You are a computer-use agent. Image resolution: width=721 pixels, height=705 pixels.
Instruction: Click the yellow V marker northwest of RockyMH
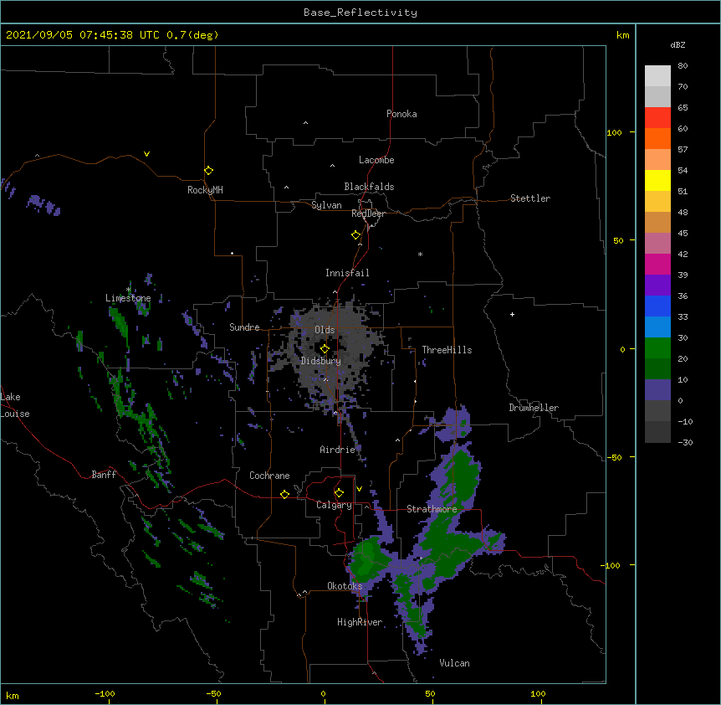click(x=146, y=154)
